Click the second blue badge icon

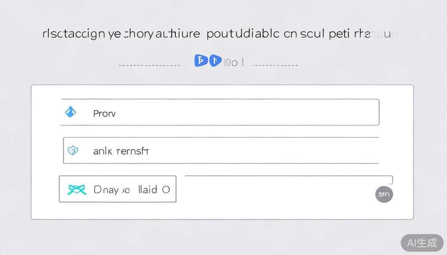coord(215,61)
